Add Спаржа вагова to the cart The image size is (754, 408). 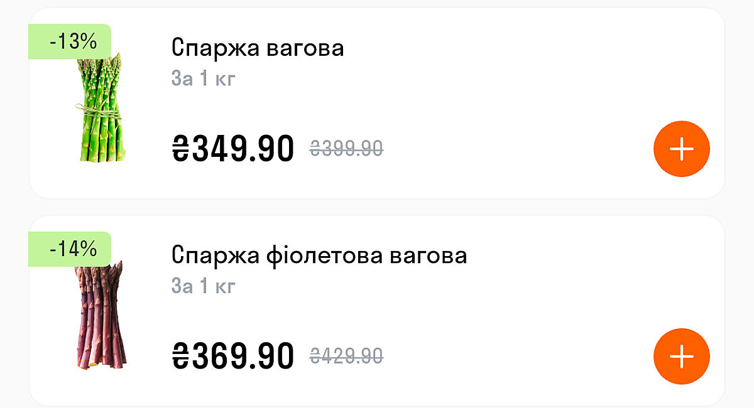(681, 149)
